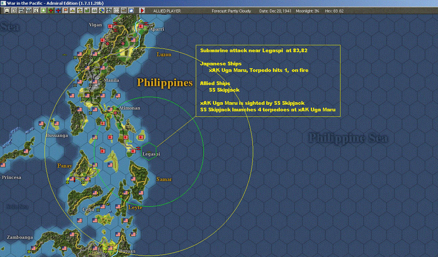This screenshot has width=438, height=257.
Task: Click the fourth toolbar icon beside the info button
Action: click(29, 11)
